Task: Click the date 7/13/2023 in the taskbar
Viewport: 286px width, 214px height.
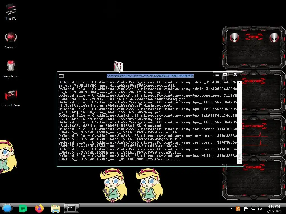Action: pos(274,211)
